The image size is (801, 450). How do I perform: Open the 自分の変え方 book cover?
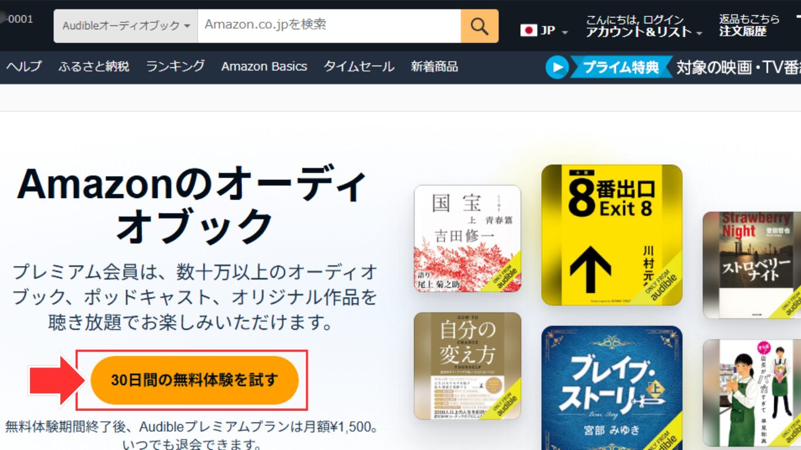coord(467,366)
